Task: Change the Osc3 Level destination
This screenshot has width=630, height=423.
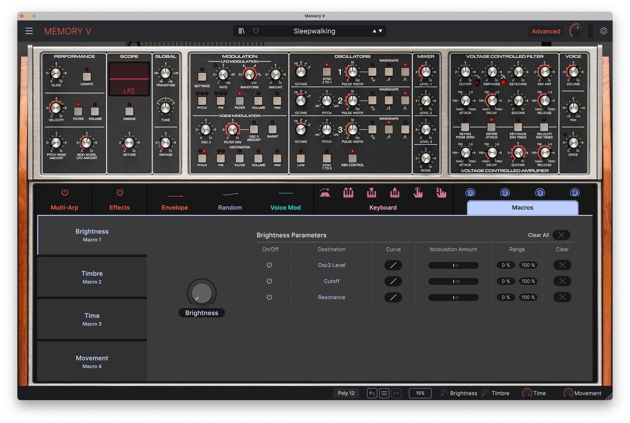Action: [331, 265]
